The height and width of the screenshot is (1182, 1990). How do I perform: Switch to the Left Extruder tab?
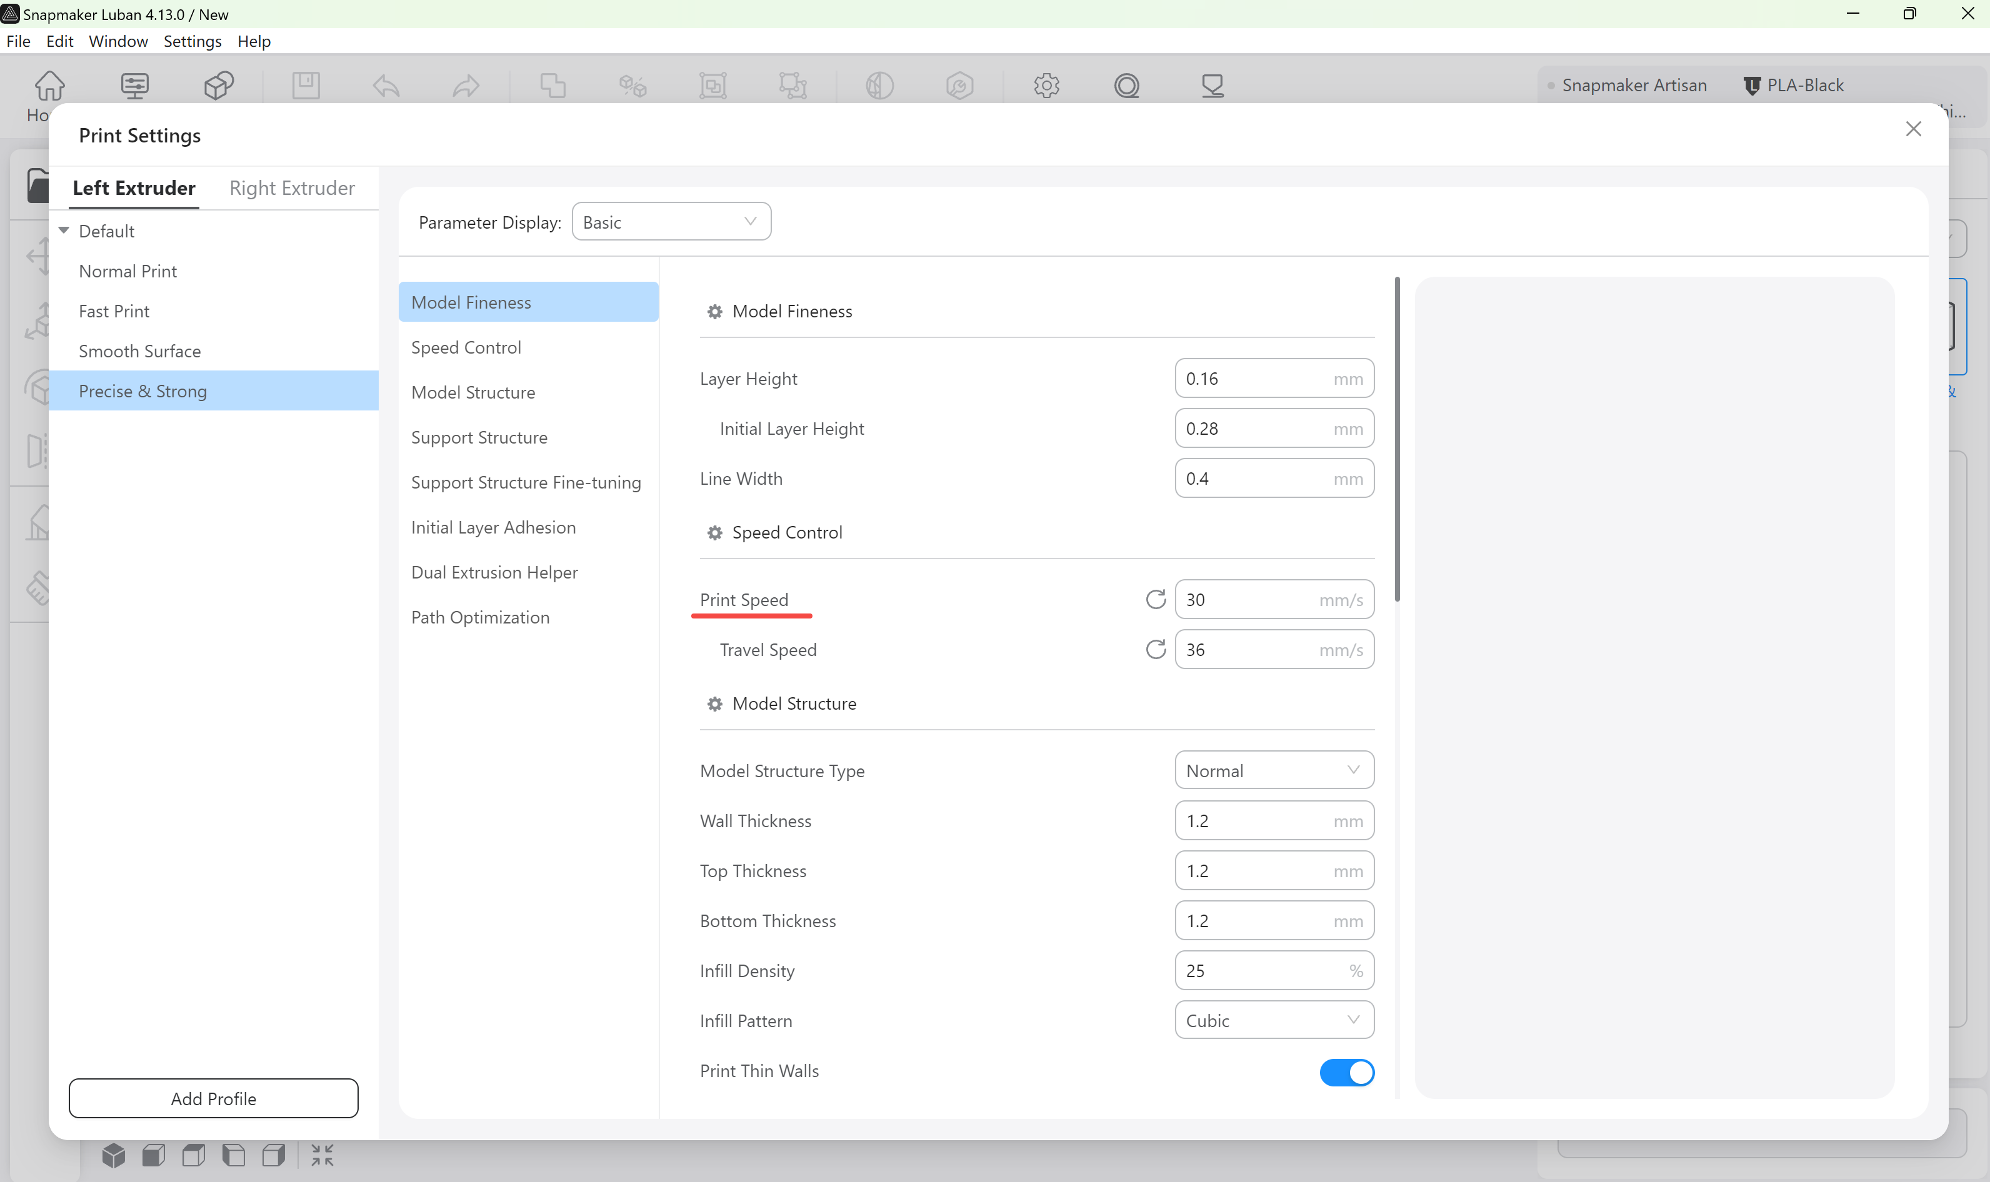134,188
